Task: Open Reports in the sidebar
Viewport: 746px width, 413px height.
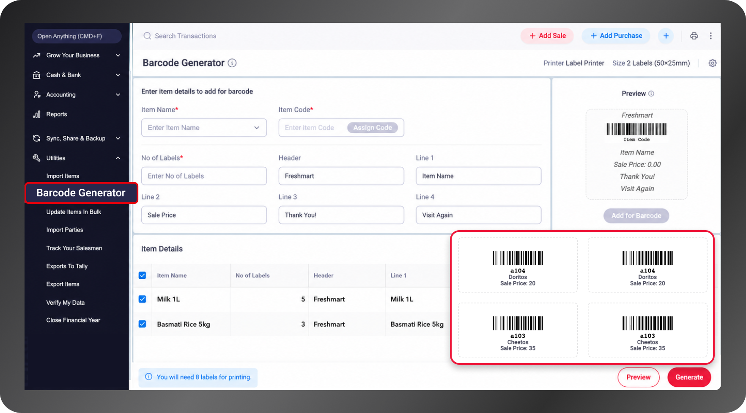Action: (57, 114)
